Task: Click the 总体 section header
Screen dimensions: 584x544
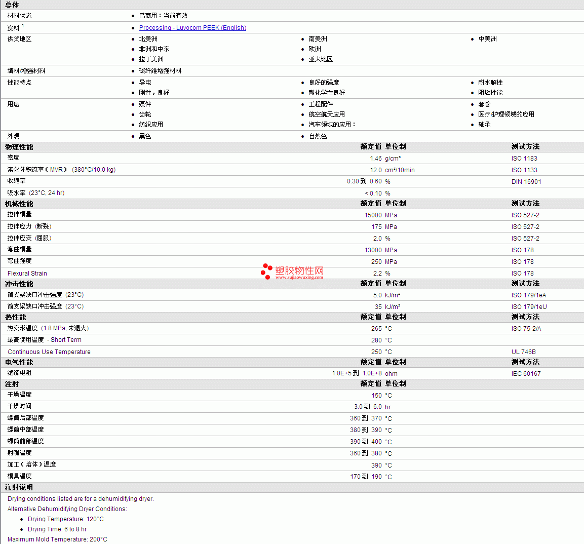Action: 12,5
